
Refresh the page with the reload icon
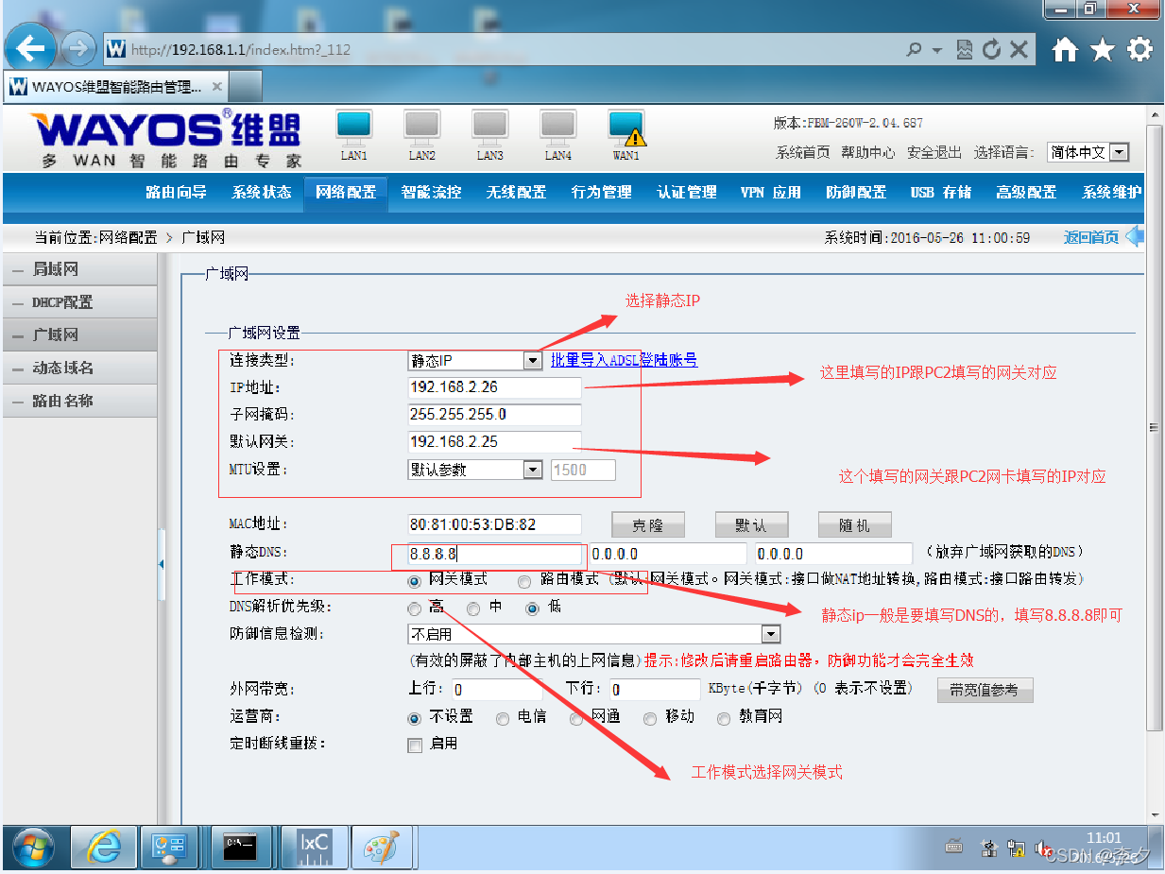(991, 49)
